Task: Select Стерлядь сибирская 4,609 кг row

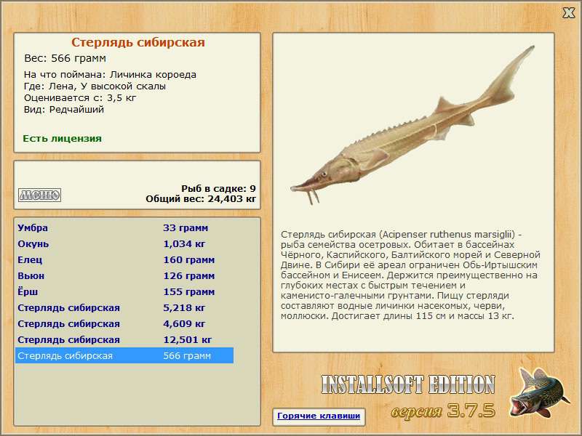Action: (x=124, y=323)
